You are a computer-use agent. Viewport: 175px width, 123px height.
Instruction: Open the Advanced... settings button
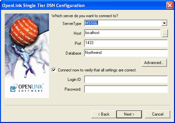(154, 63)
